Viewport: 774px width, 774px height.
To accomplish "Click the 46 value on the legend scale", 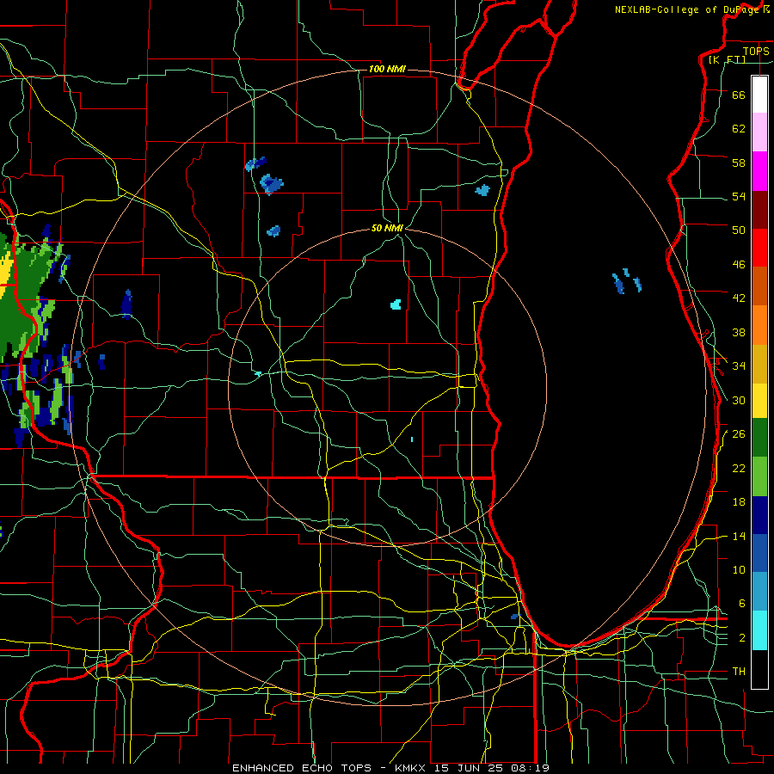I will [739, 265].
